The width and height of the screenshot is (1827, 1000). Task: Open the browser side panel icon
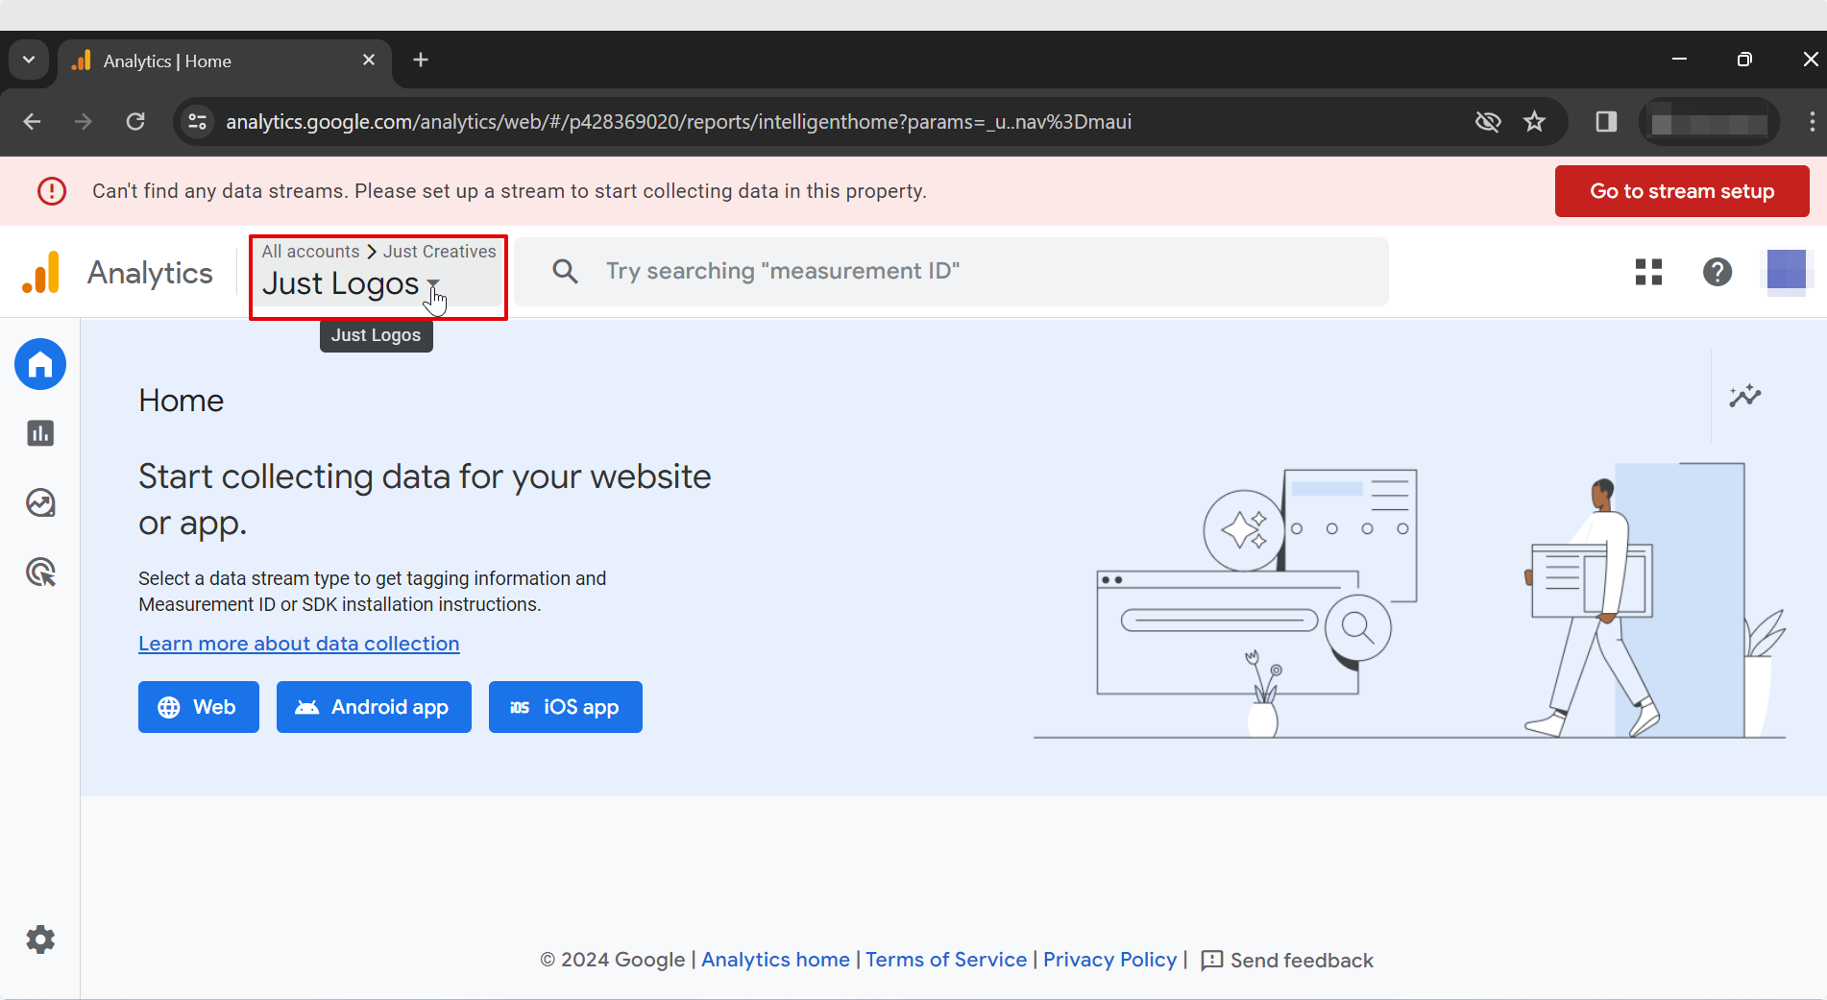coord(1606,122)
